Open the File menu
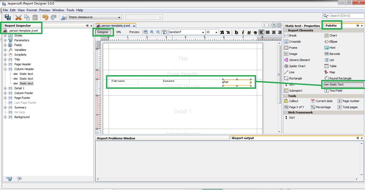The height and width of the screenshot is (190, 365). pyautogui.click(x=5, y=10)
